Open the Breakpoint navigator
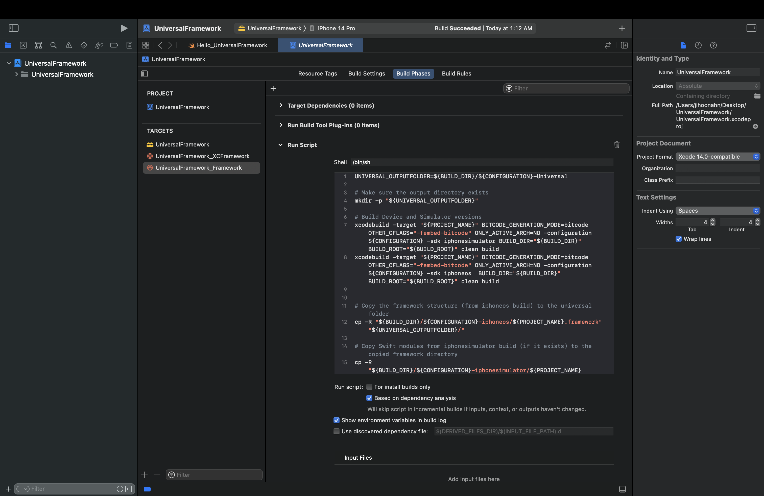 tap(114, 45)
